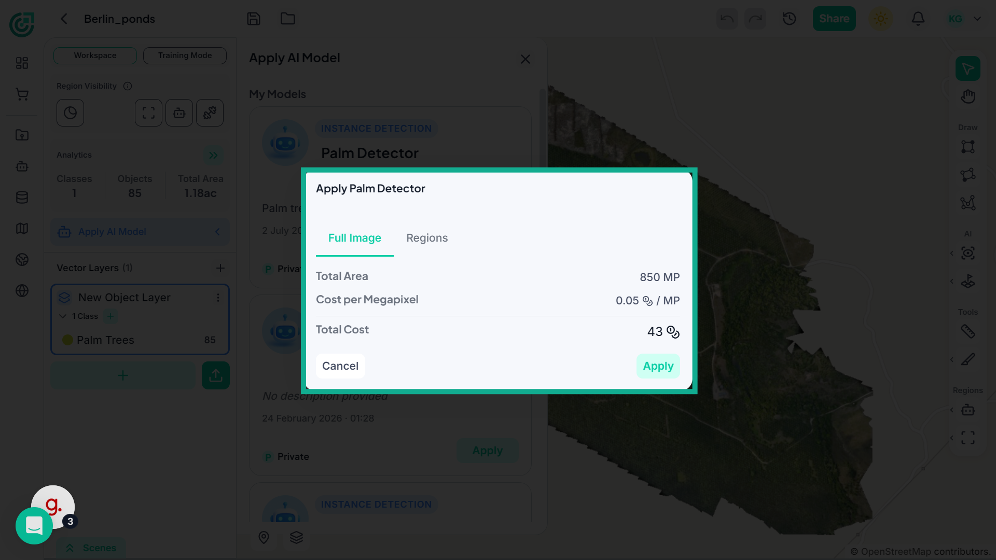Select the rectangle draw tool
This screenshot has height=560, width=996.
coord(968,147)
